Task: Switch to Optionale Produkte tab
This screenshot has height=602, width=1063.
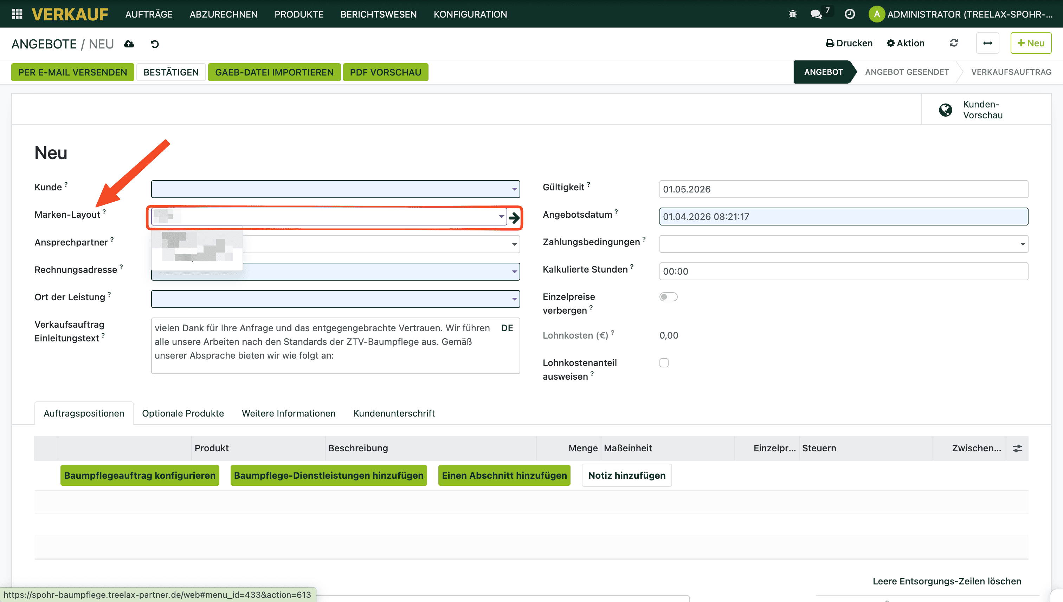Action: tap(183, 413)
